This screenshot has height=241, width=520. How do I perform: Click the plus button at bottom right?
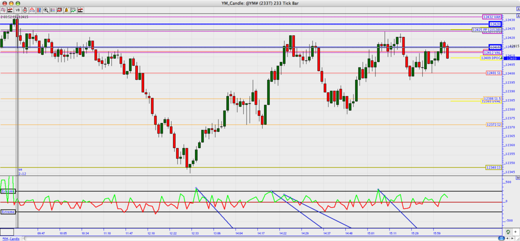pos(515,232)
